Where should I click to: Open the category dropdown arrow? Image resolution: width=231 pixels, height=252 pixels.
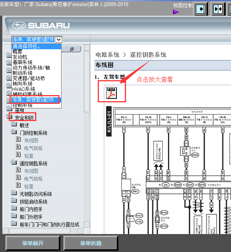(59, 40)
